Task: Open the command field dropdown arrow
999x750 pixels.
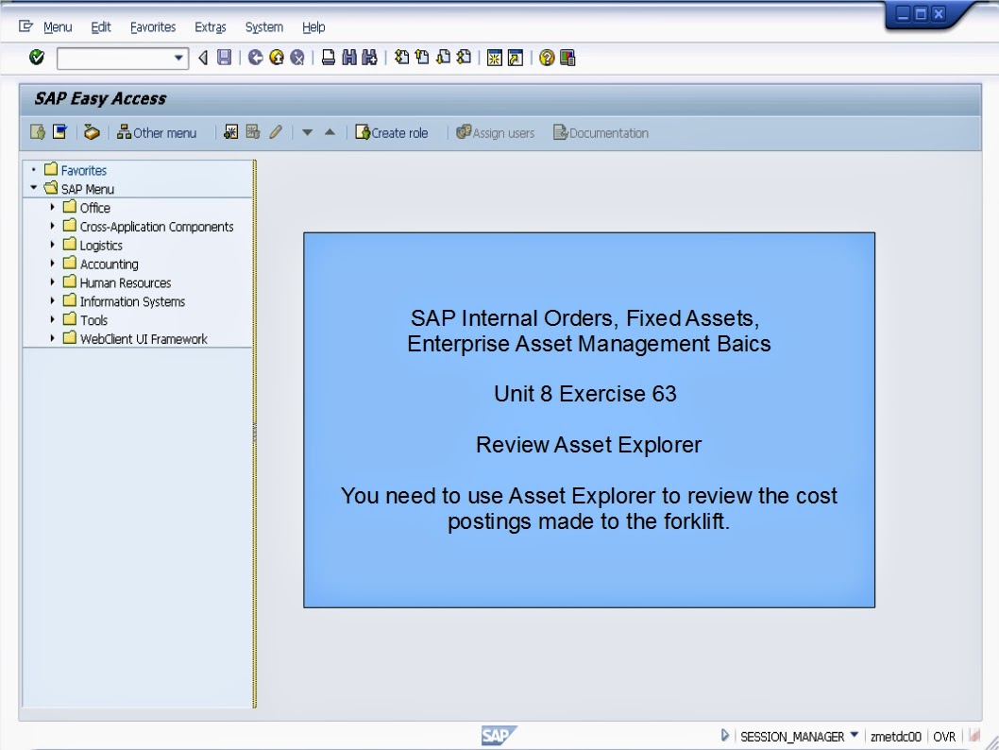Action: tap(178, 58)
